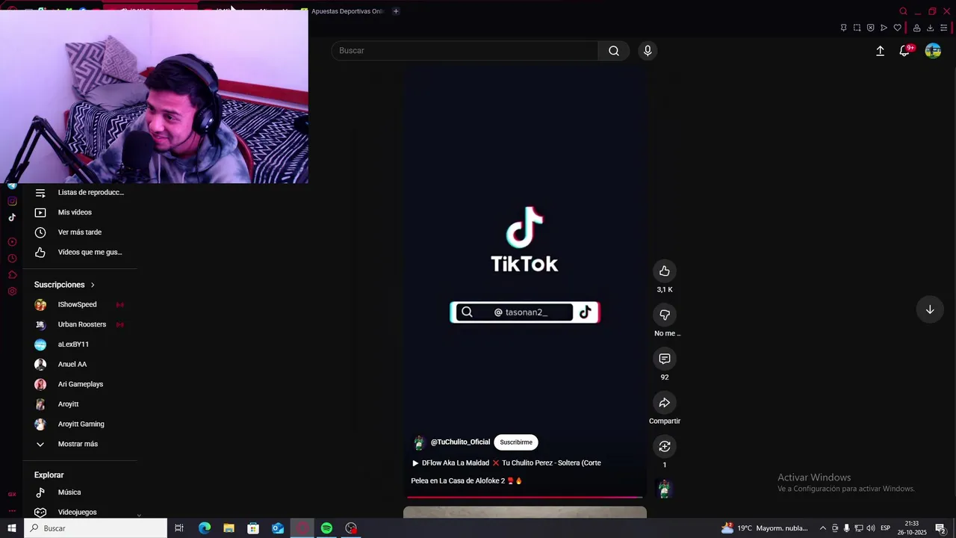Open taskbar volume speaker icon
The width and height of the screenshot is (956, 538).
pyautogui.click(x=871, y=528)
